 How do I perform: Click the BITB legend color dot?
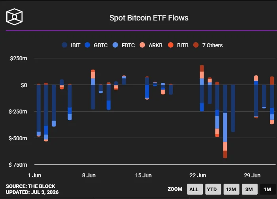point(170,45)
